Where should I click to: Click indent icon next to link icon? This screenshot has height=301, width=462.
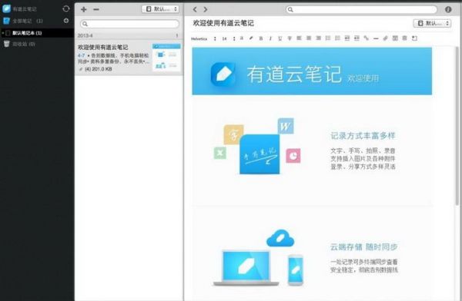click(357, 38)
